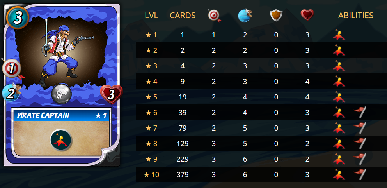Viewport: 387px width, 188px height.
Task: Click the armor shield icon in table header
Action: tap(276, 15)
